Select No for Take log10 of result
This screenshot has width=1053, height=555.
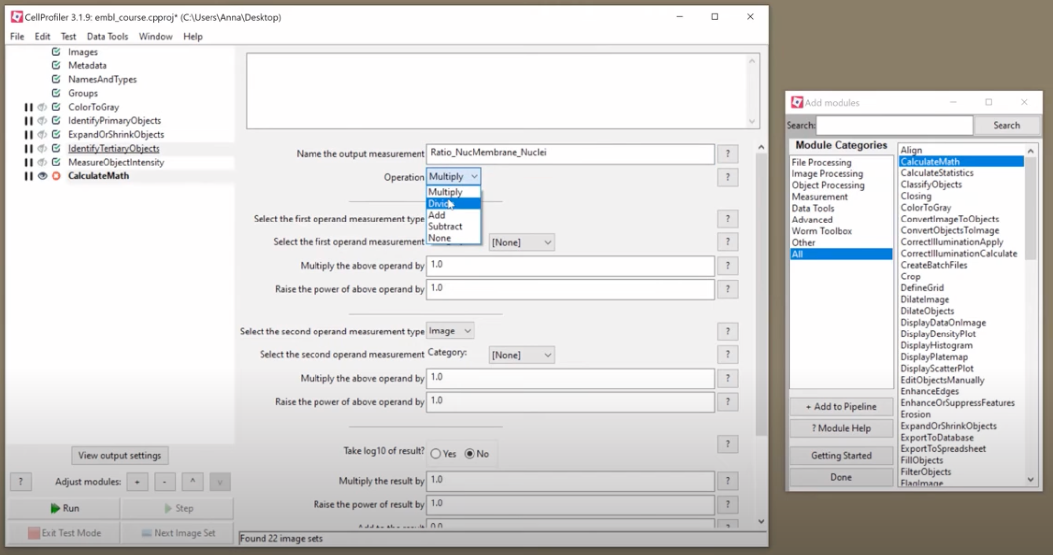point(470,454)
